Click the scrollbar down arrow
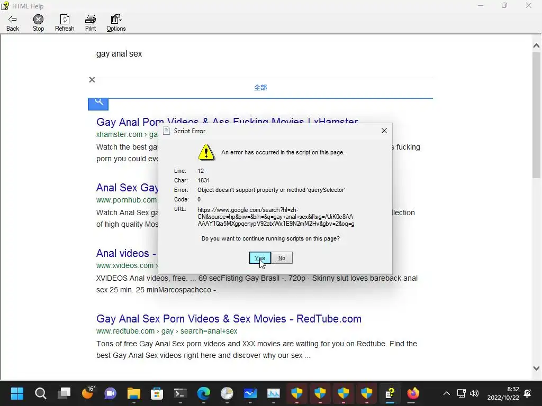The width and height of the screenshot is (542, 406). pyautogui.click(x=537, y=368)
